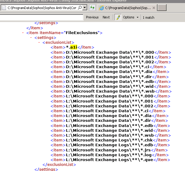Image resolution: width=185 pixels, height=171 pixels.
Task: Go to Previous find match
Action: click(92, 17)
